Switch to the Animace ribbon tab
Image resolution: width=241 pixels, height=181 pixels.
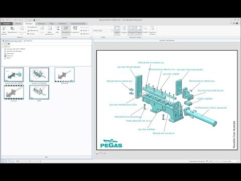tap(62, 24)
